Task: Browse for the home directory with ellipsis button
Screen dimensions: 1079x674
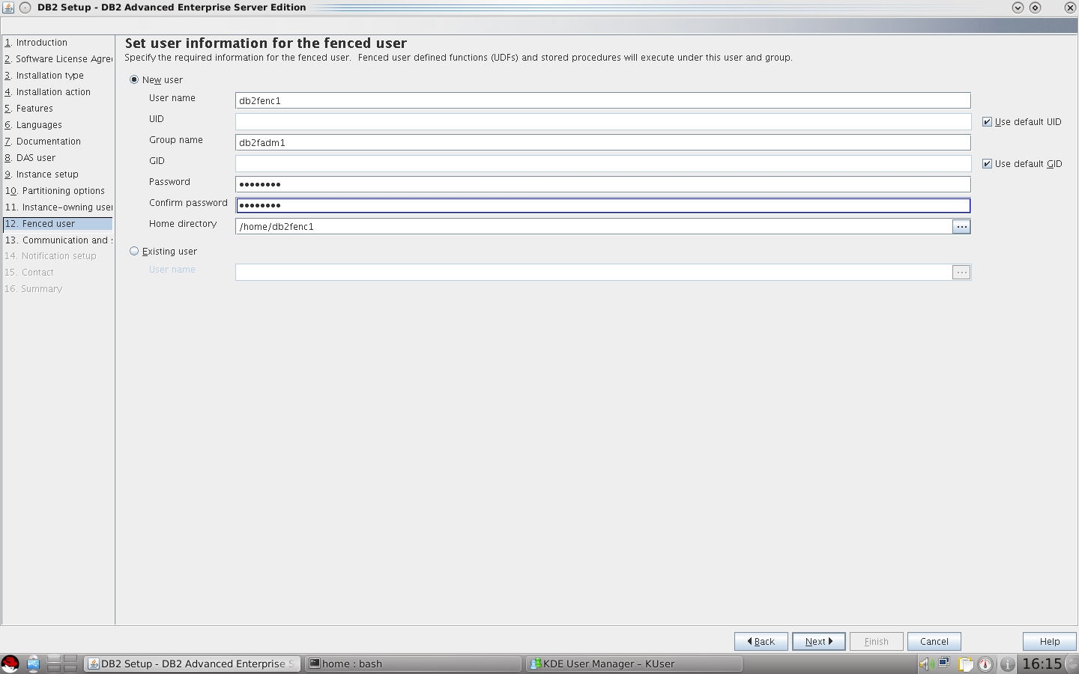Action: (961, 226)
